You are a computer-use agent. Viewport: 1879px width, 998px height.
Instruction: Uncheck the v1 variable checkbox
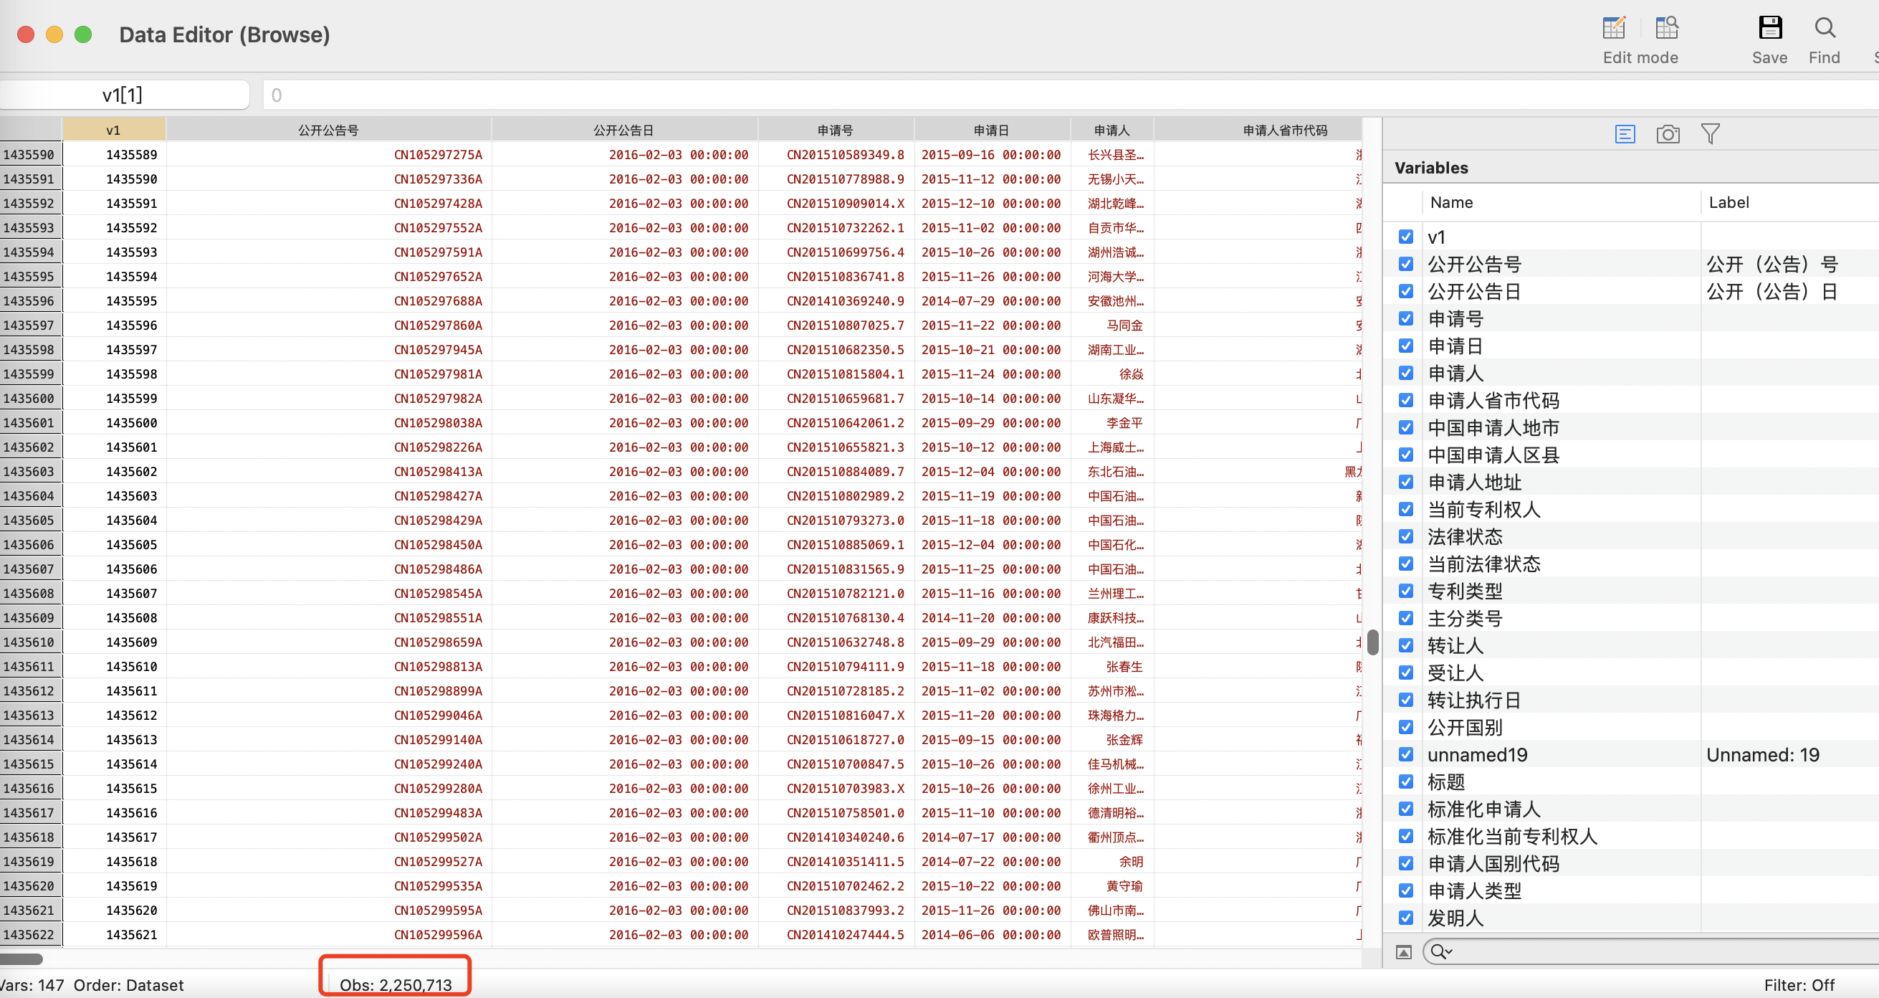tap(1405, 237)
